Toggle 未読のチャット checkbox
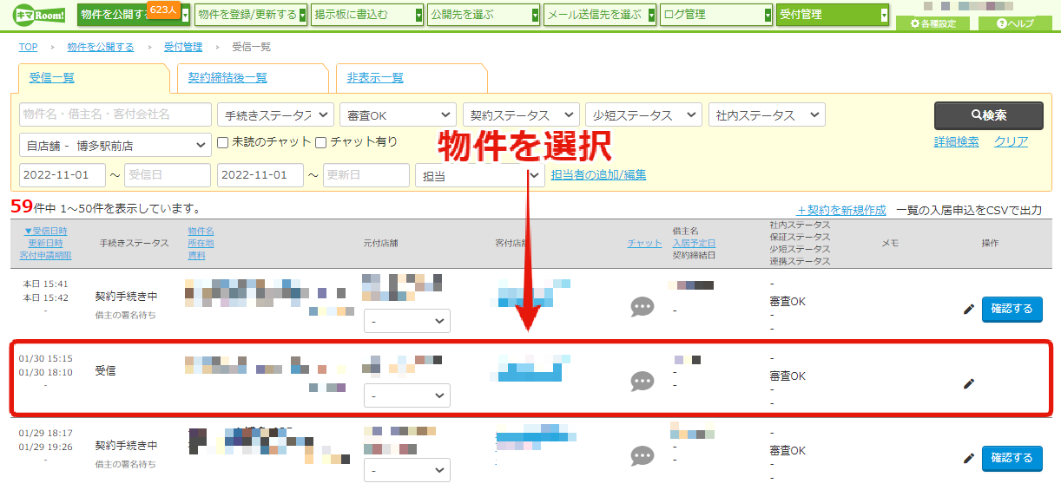The image size is (1061, 490). point(223,142)
